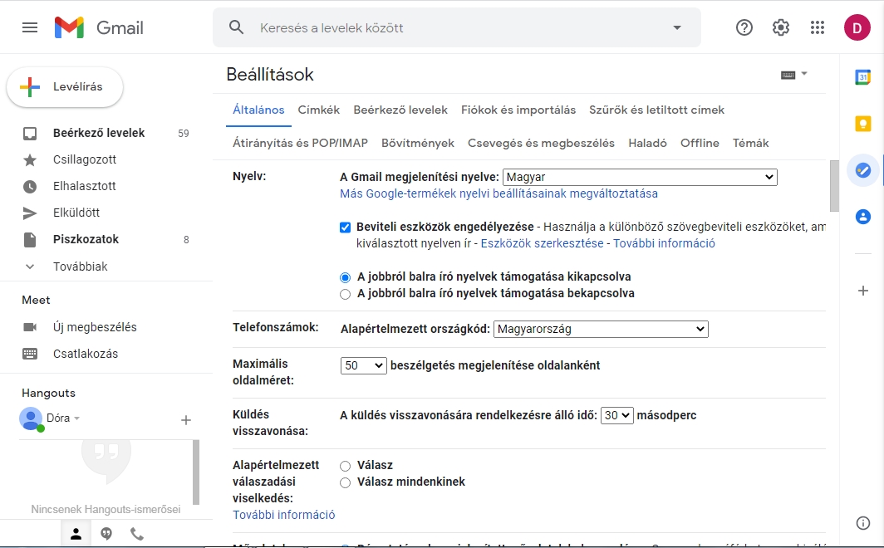Toggle Beviteli eszközök engedélyezése checkbox
Screen dimensions: 884x548
point(346,228)
